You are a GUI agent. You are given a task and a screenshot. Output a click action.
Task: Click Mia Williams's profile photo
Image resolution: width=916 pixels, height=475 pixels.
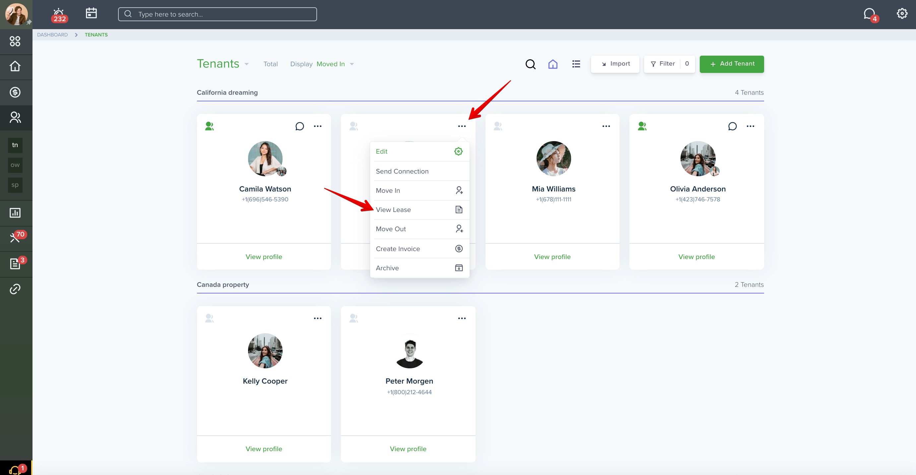[x=554, y=159]
